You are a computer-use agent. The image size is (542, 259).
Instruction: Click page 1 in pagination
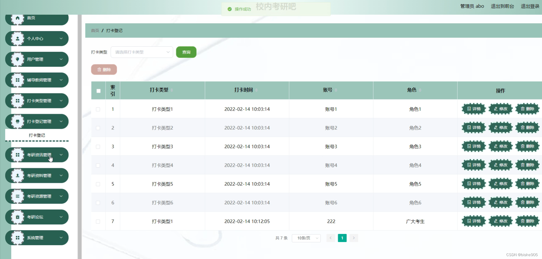point(342,238)
